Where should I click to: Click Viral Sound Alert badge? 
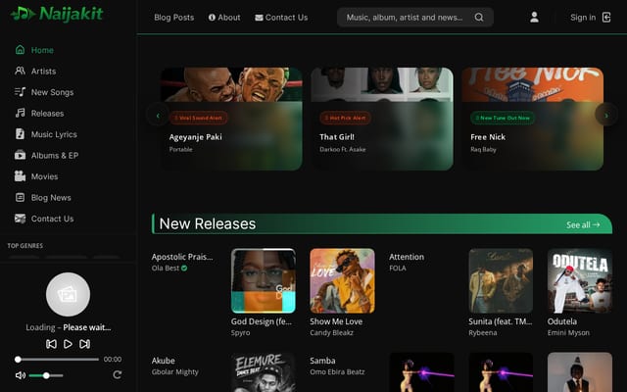199,118
